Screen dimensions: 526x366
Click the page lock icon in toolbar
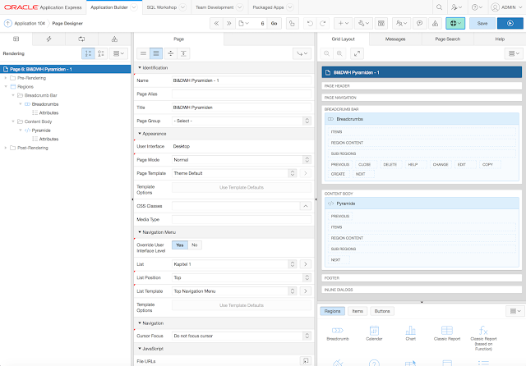point(293,24)
